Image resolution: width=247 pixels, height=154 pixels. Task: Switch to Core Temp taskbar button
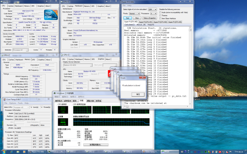point(151,152)
